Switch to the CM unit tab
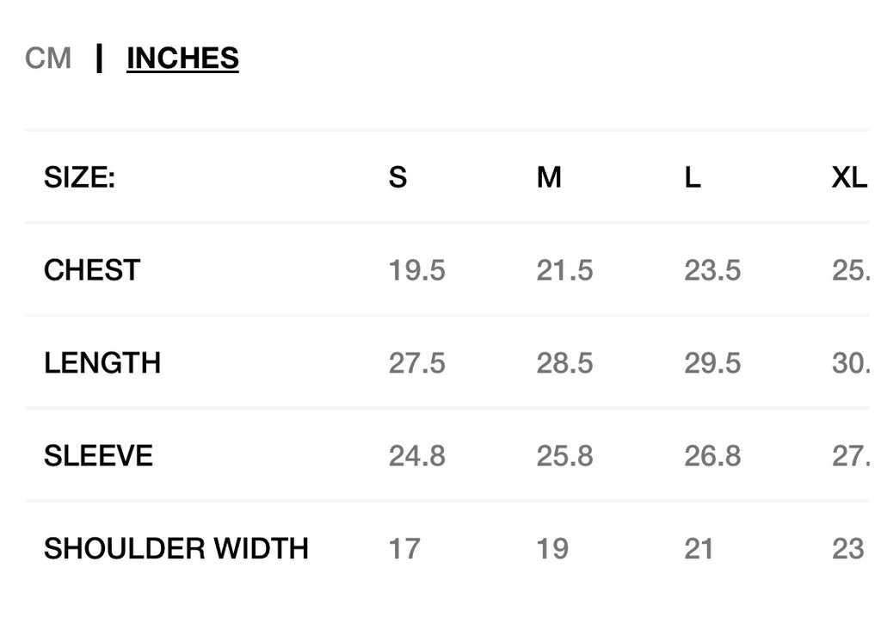Image resolution: width=881 pixels, height=617 pixels. pos(48,59)
